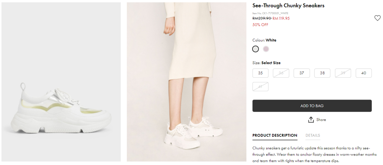Click the 50% OFF discount label
Screen dimensions: 383x165
click(260, 25)
